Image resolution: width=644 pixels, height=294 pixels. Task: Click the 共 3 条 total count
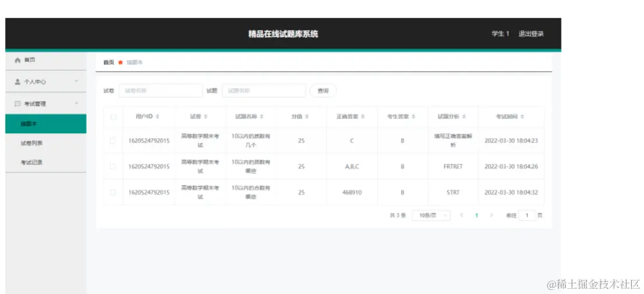coord(398,215)
